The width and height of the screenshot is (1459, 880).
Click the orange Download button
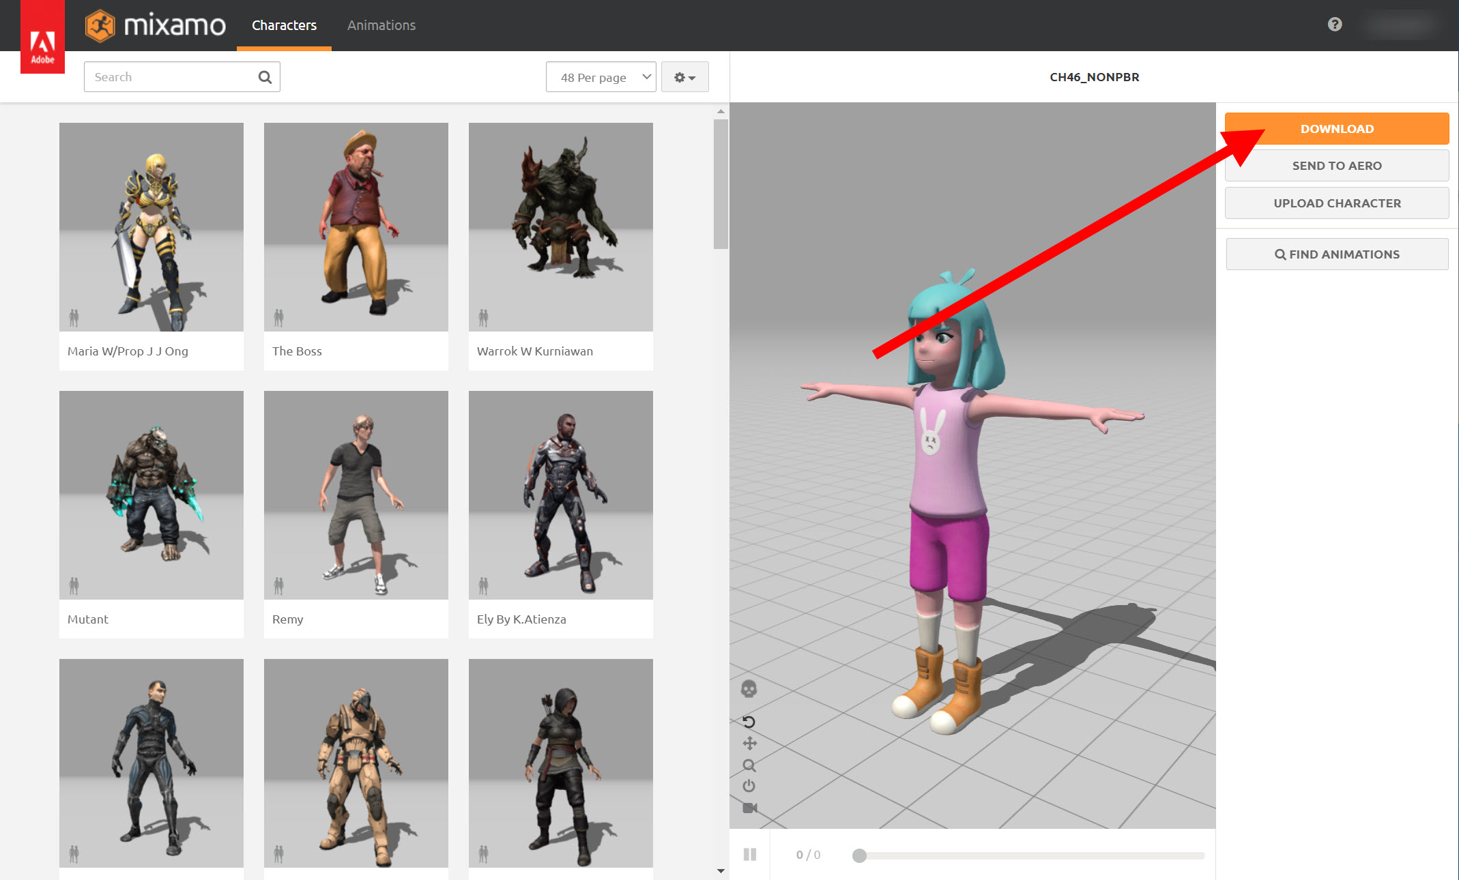1336,128
